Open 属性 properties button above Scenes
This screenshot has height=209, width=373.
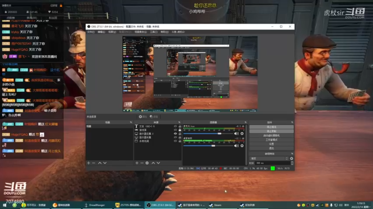tap(143, 117)
